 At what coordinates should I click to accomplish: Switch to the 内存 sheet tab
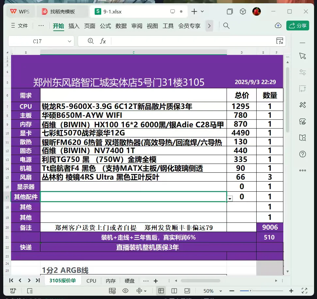(x=111, y=281)
